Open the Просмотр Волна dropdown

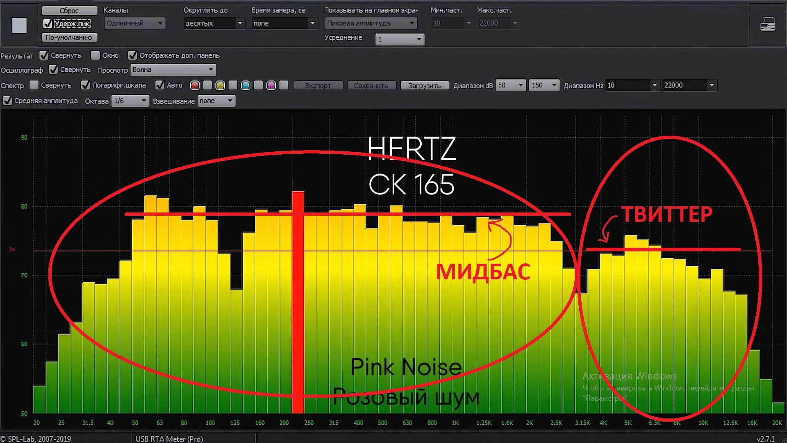[173, 70]
